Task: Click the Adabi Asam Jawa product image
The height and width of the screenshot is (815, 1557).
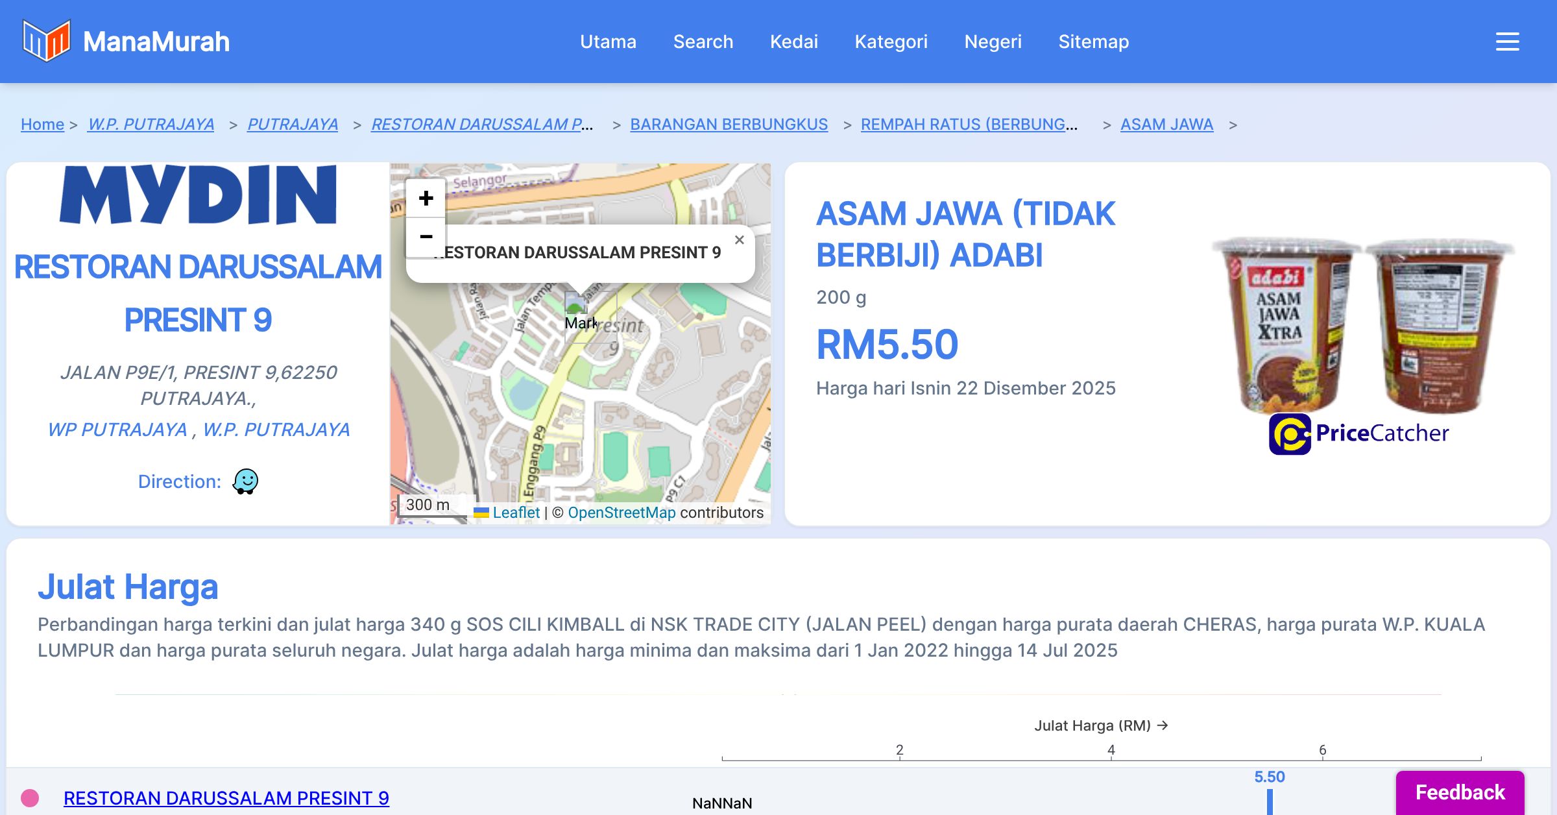Action: pos(1361,324)
